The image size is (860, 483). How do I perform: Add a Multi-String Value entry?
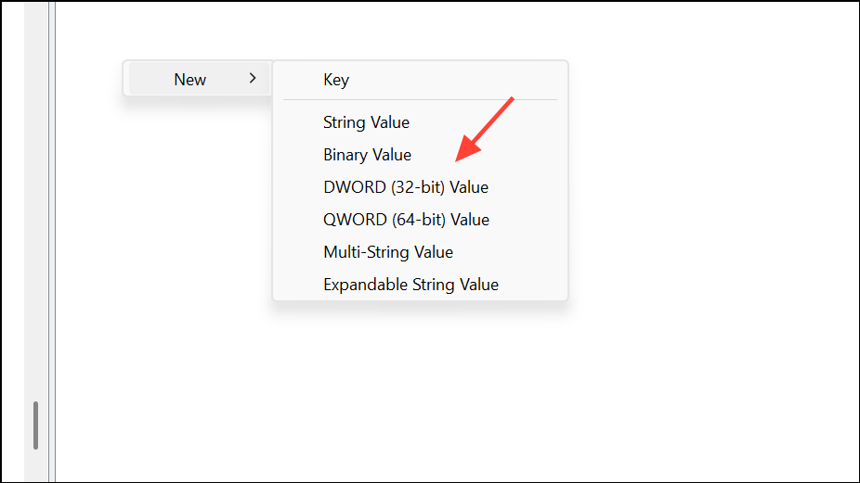(x=388, y=252)
